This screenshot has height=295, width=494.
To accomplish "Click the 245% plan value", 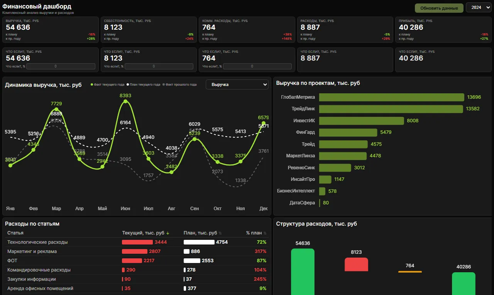I will click(261, 279).
